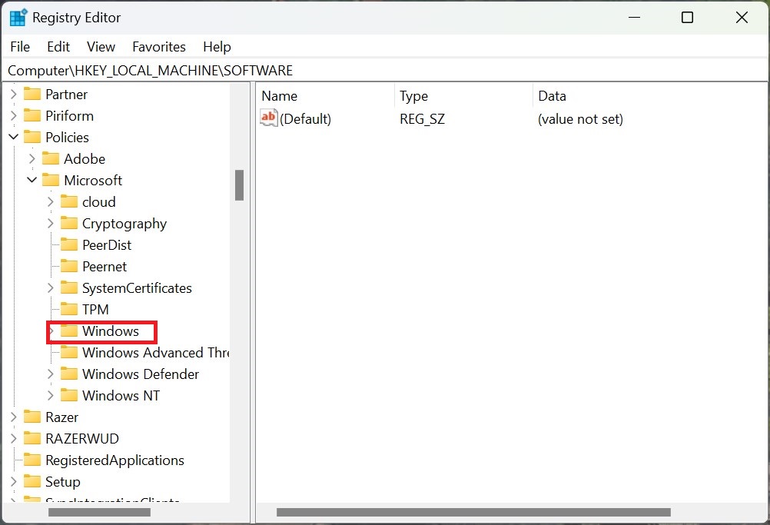Expand the Cryptography key
Image resolution: width=770 pixels, height=525 pixels.
(x=51, y=224)
